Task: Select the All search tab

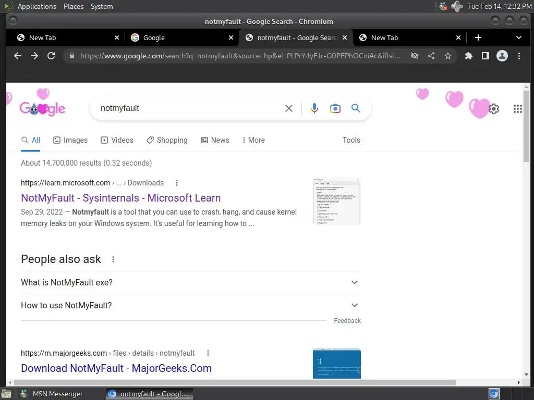Action: coord(31,140)
